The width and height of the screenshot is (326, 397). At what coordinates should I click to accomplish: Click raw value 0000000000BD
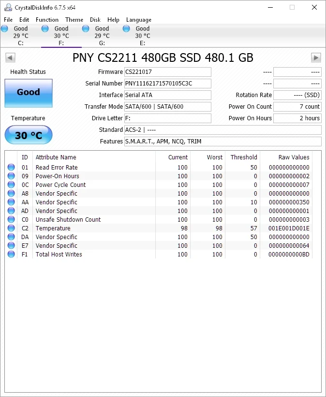[289, 254]
